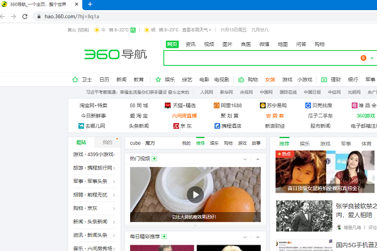The height and width of the screenshot is (251, 377).
Task: Click today's sunny weather icon
Action: tap(97, 30)
